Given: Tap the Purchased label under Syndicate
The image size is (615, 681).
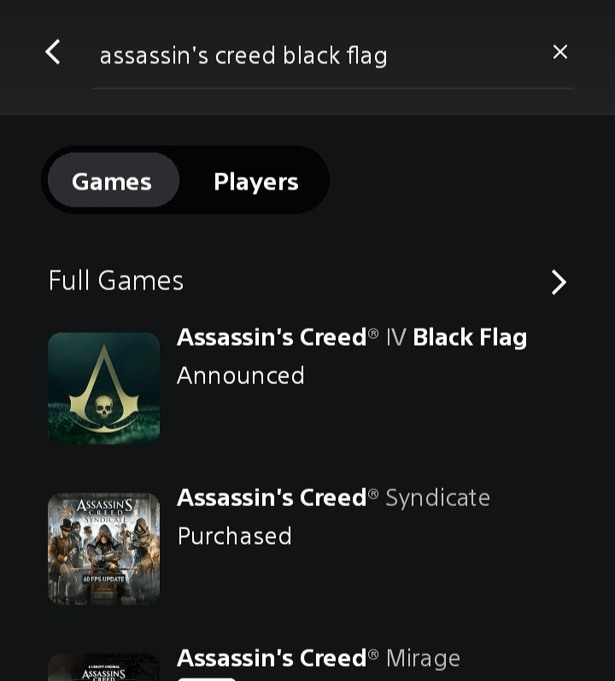Looking at the screenshot, I should pyautogui.click(x=235, y=536).
